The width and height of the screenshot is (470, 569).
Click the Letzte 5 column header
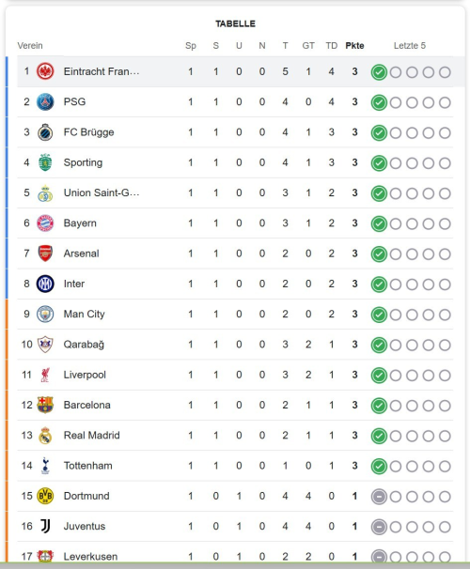pyautogui.click(x=410, y=46)
